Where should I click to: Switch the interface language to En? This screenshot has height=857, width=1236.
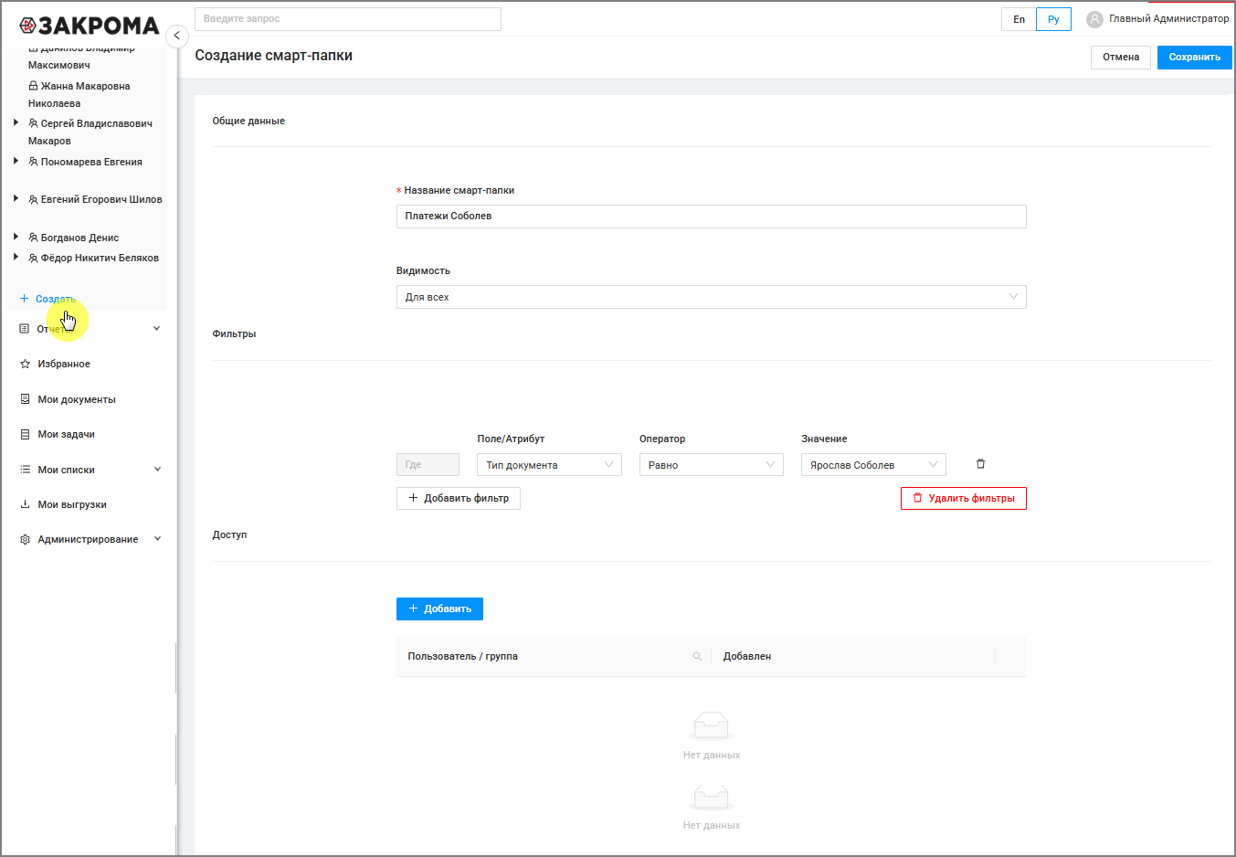coord(1019,19)
